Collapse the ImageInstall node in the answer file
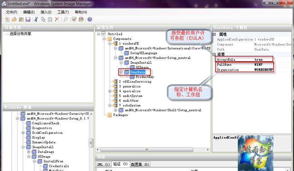This screenshot has width=294, height=171. point(121,62)
